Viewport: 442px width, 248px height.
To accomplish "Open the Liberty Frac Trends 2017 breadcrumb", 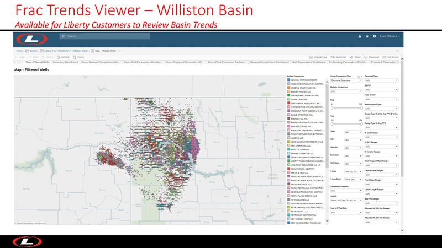I will (x=66, y=51).
